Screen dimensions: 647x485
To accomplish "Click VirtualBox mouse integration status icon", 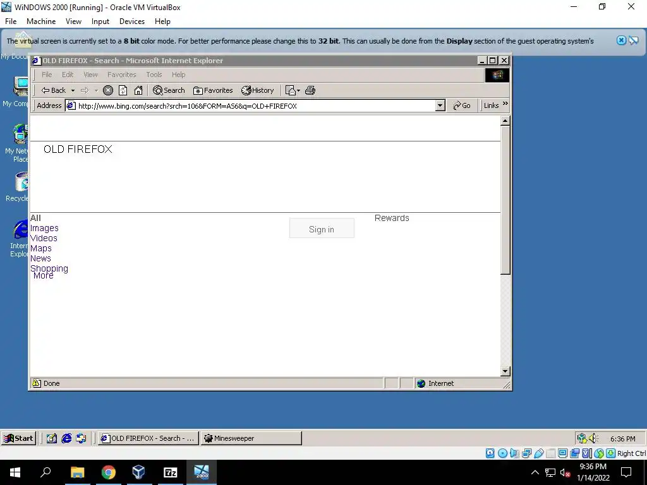I will 599,453.
